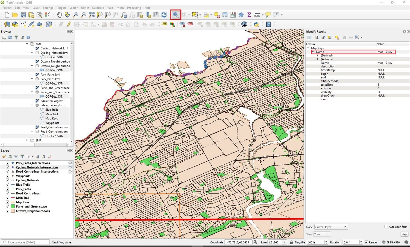The width and height of the screenshot is (410, 247).
Task: Click the Refresh map icon
Action: (164, 15)
